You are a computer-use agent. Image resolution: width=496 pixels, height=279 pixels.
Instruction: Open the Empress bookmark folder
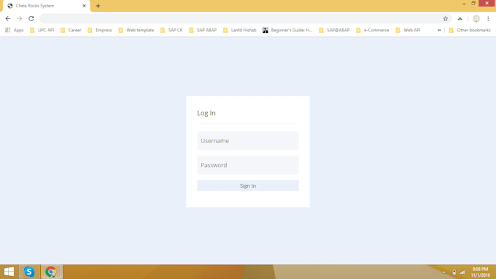(x=100, y=30)
